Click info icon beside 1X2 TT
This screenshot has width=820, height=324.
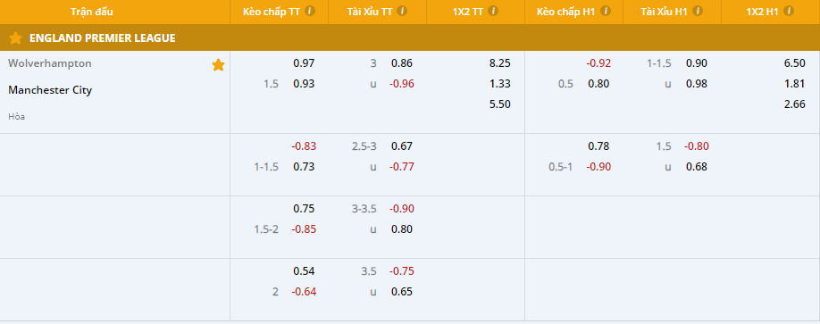[493, 11]
